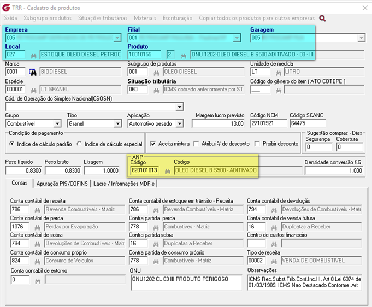This screenshot has height=307, width=372.
Task: Open lookup for Conta contábil de consumo próprio
Action: pos(37,262)
